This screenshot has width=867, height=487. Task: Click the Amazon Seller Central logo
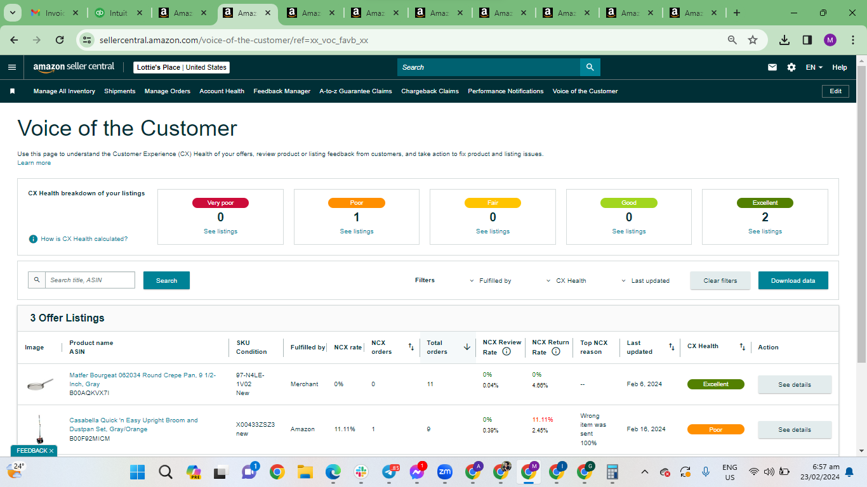(74, 67)
